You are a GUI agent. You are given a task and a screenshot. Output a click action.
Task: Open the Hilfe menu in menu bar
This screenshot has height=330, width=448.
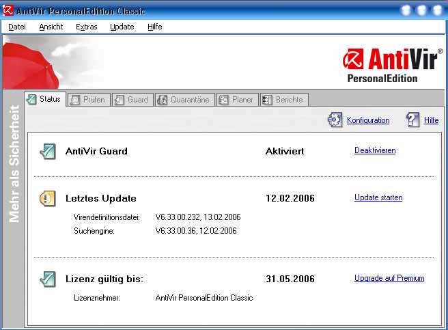coord(155,27)
